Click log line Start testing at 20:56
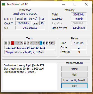The width and height of the screenshot is (93, 94). 24,69
